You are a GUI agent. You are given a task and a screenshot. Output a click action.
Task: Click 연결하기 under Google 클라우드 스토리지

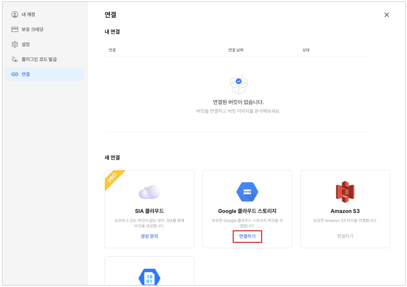(x=247, y=236)
